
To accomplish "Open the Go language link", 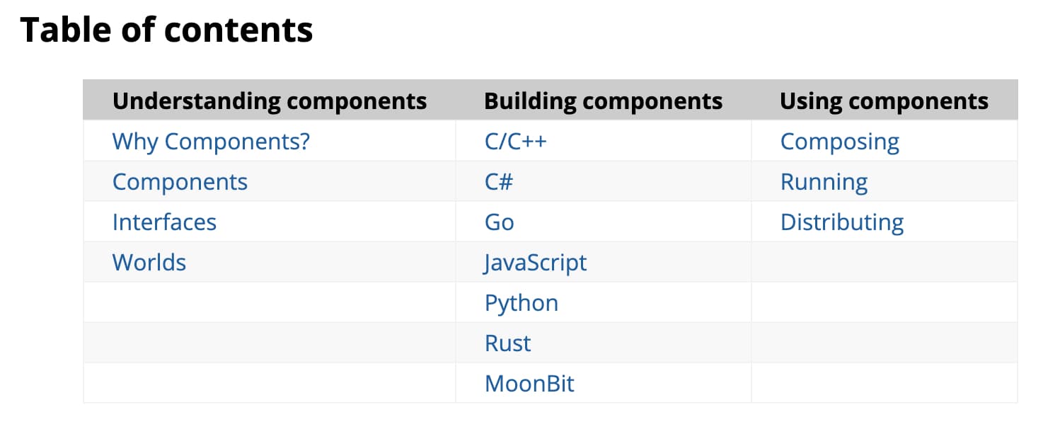I will tap(498, 222).
